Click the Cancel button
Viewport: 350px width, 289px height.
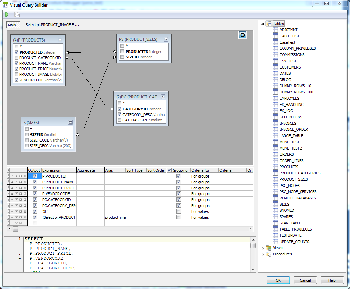[x=305, y=280]
